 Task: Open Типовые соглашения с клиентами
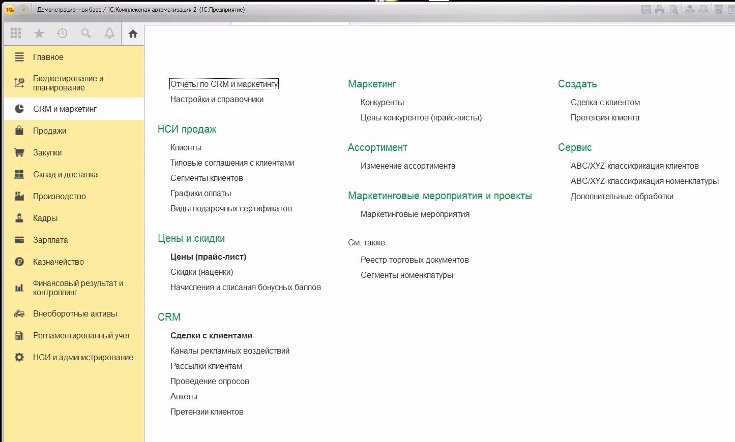[x=232, y=163]
